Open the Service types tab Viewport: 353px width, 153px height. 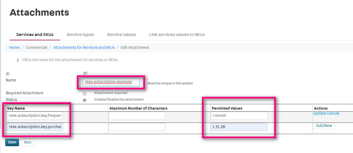click(x=80, y=35)
